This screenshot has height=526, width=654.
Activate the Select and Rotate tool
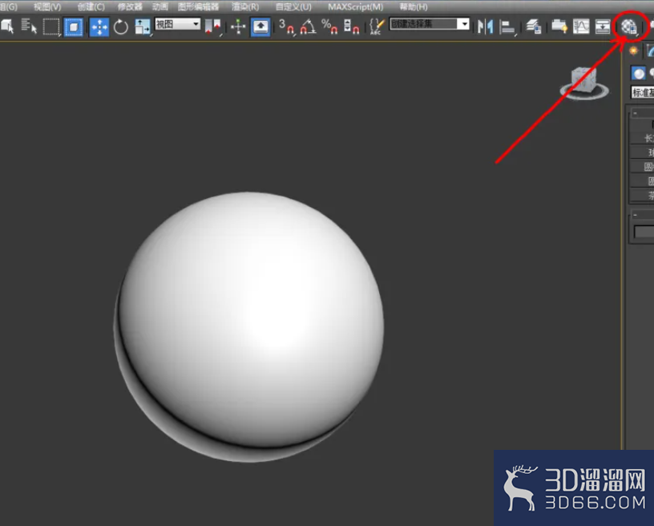[x=121, y=27]
